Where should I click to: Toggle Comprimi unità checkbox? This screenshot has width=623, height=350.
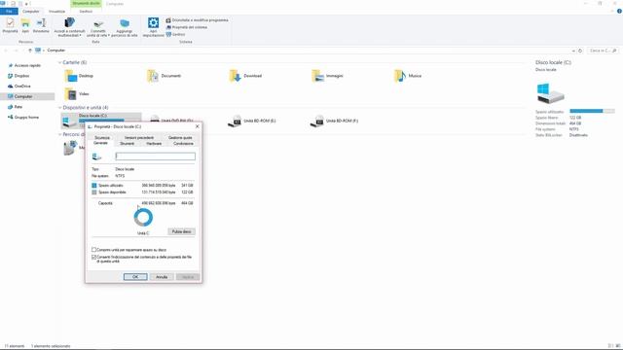tap(94, 250)
